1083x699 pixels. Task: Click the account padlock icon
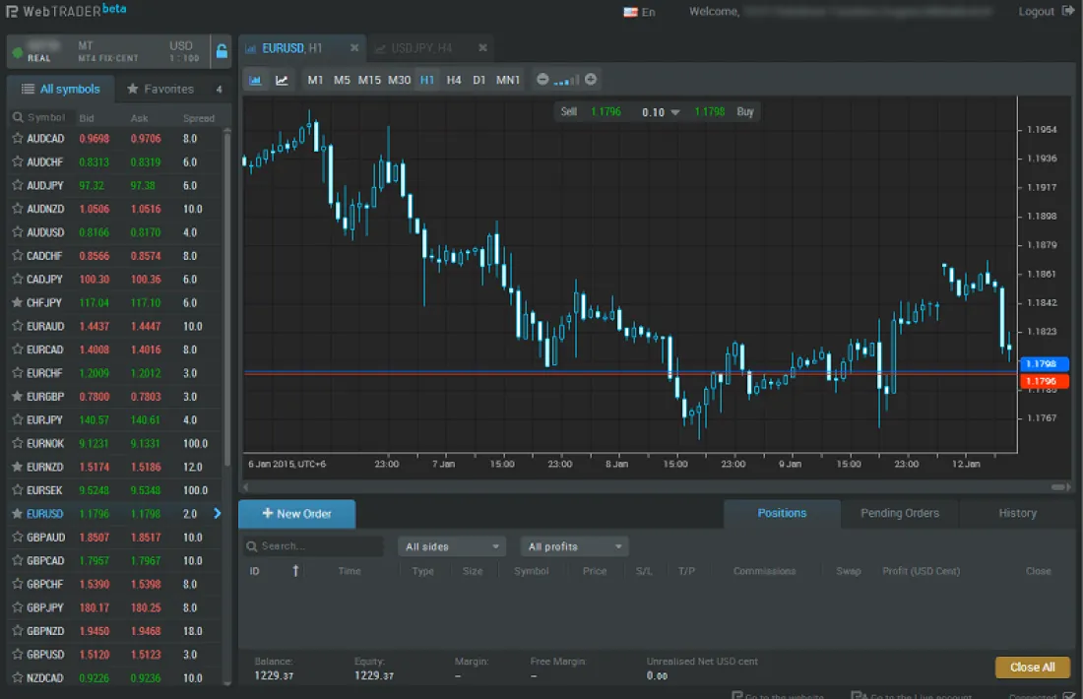click(222, 51)
